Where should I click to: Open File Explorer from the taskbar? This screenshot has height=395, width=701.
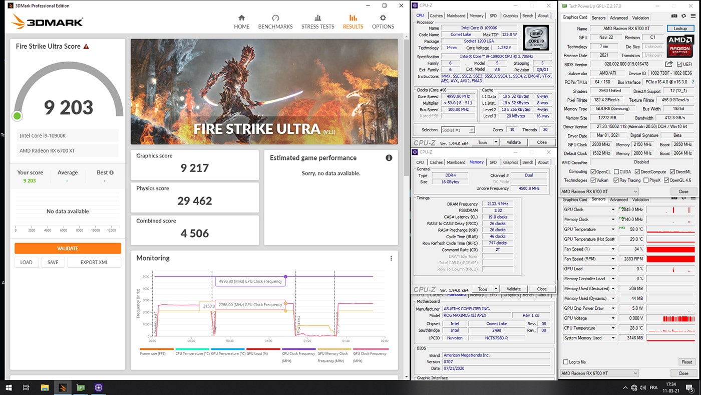pyautogui.click(x=45, y=387)
